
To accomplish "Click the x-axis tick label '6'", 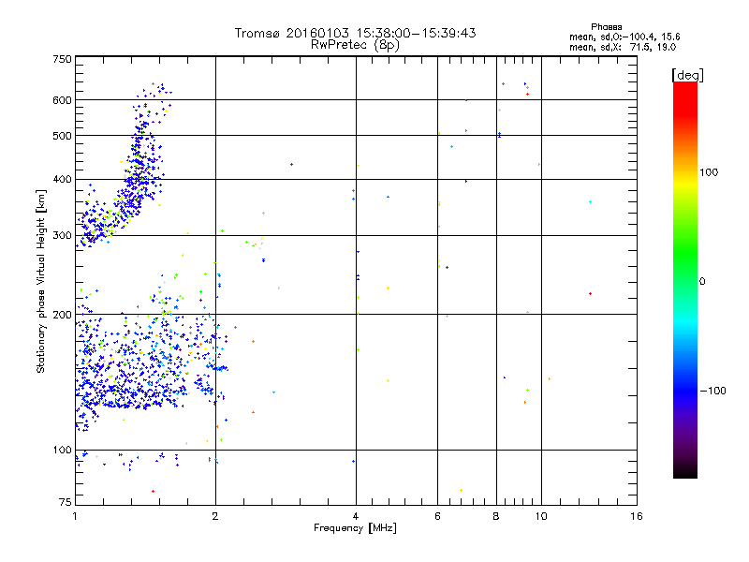I will [x=437, y=516].
